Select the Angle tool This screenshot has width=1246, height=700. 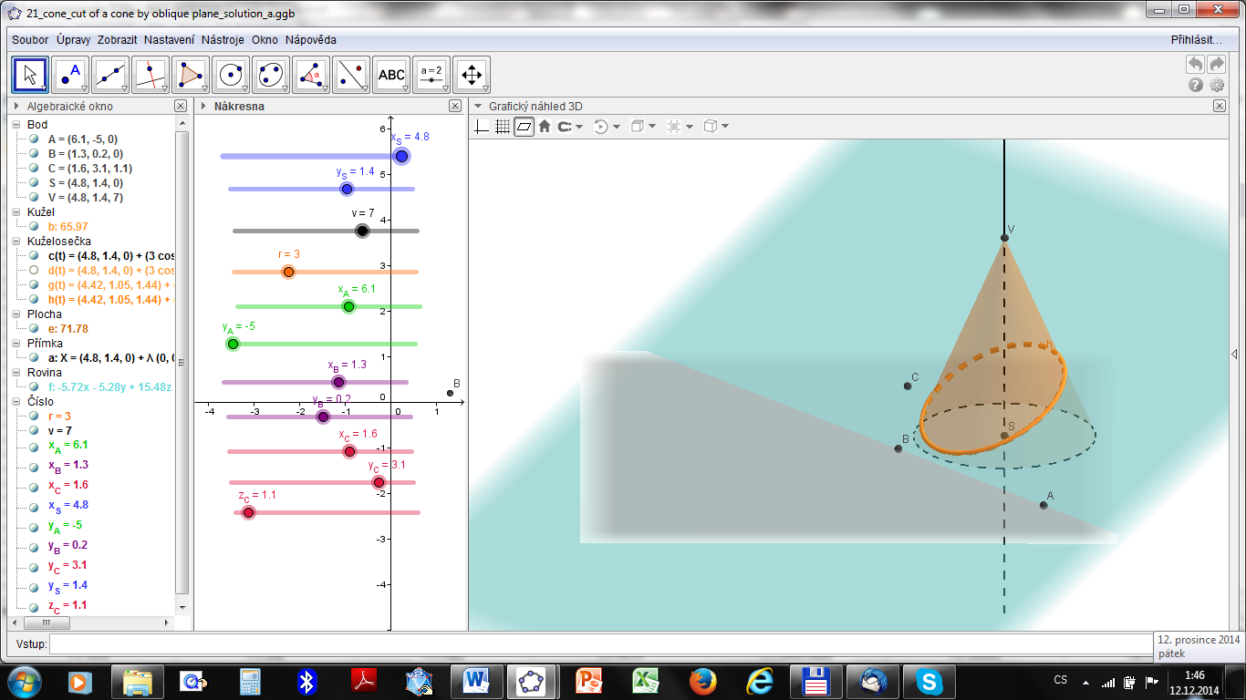pos(311,75)
